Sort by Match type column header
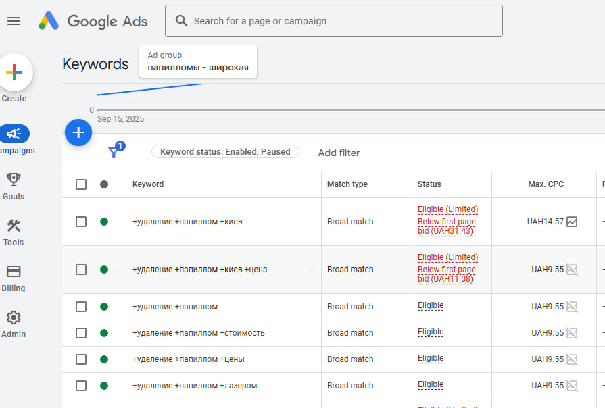 (347, 184)
